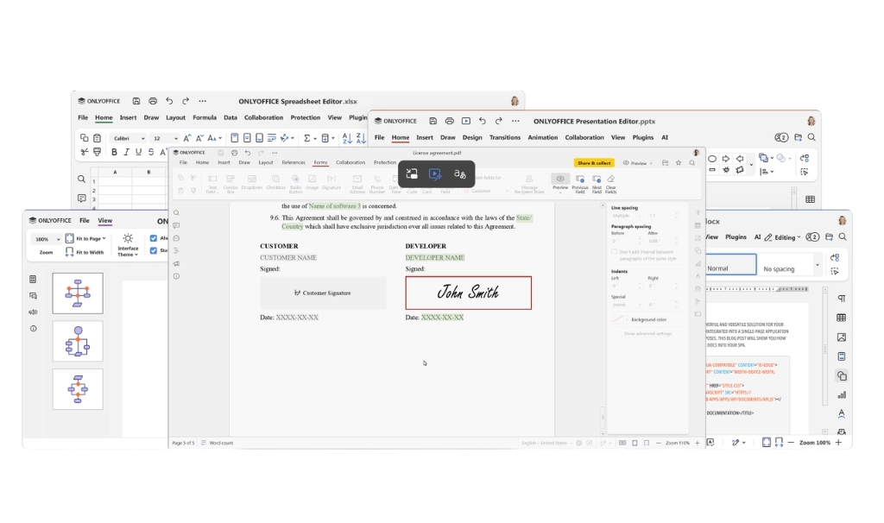Toggle second checkbox in diagram viewer View tab
Viewport: 884px width, 523px height.
[154, 250]
